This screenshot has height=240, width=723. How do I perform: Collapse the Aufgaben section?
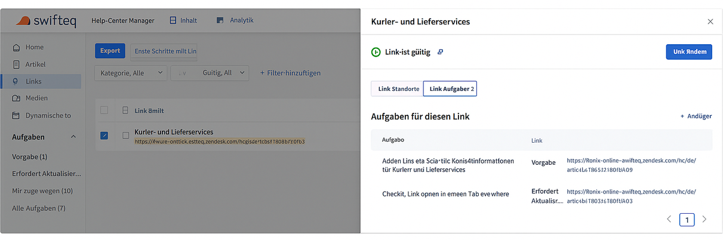(x=73, y=137)
